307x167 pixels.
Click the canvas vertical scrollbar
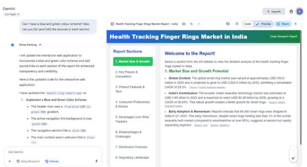point(301,87)
